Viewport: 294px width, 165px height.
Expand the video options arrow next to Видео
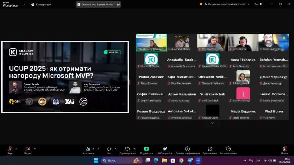(x=35, y=149)
